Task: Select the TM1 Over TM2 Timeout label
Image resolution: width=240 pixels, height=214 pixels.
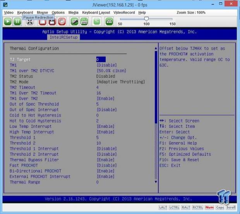Action: pyautogui.click(x=33, y=93)
